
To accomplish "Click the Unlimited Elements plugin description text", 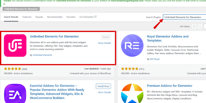I will pos(59,46).
